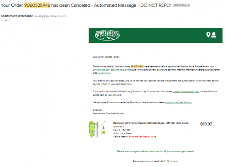Click the Payment Verification Issue cancel reason
Viewport: 225px width, 167px height.
point(142,137)
